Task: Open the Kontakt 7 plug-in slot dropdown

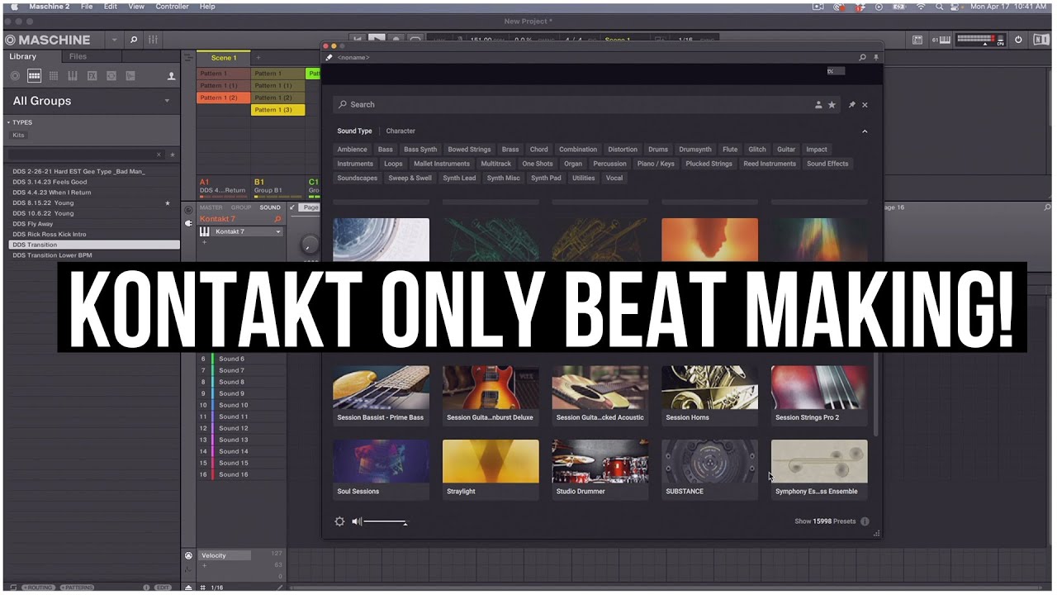Action: [277, 232]
